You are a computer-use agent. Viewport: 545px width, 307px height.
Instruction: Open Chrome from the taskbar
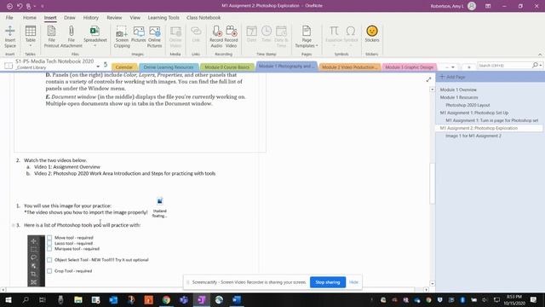coord(166,299)
